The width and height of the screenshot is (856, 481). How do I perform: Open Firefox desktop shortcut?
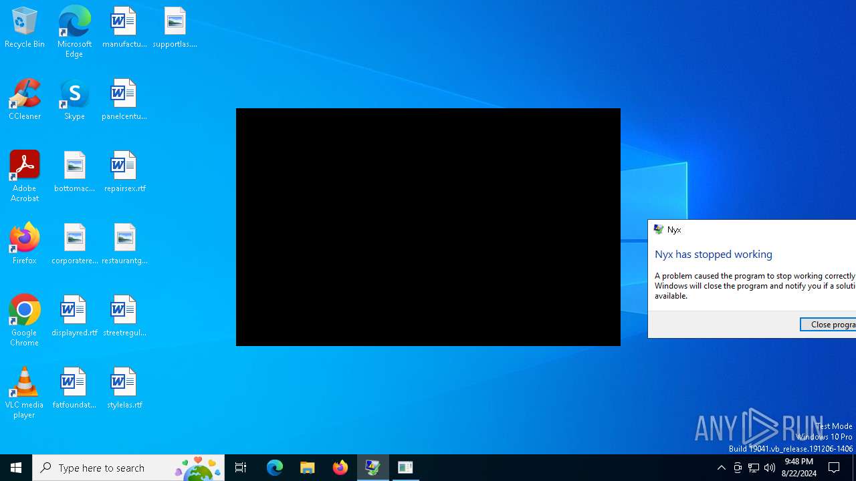pos(25,245)
